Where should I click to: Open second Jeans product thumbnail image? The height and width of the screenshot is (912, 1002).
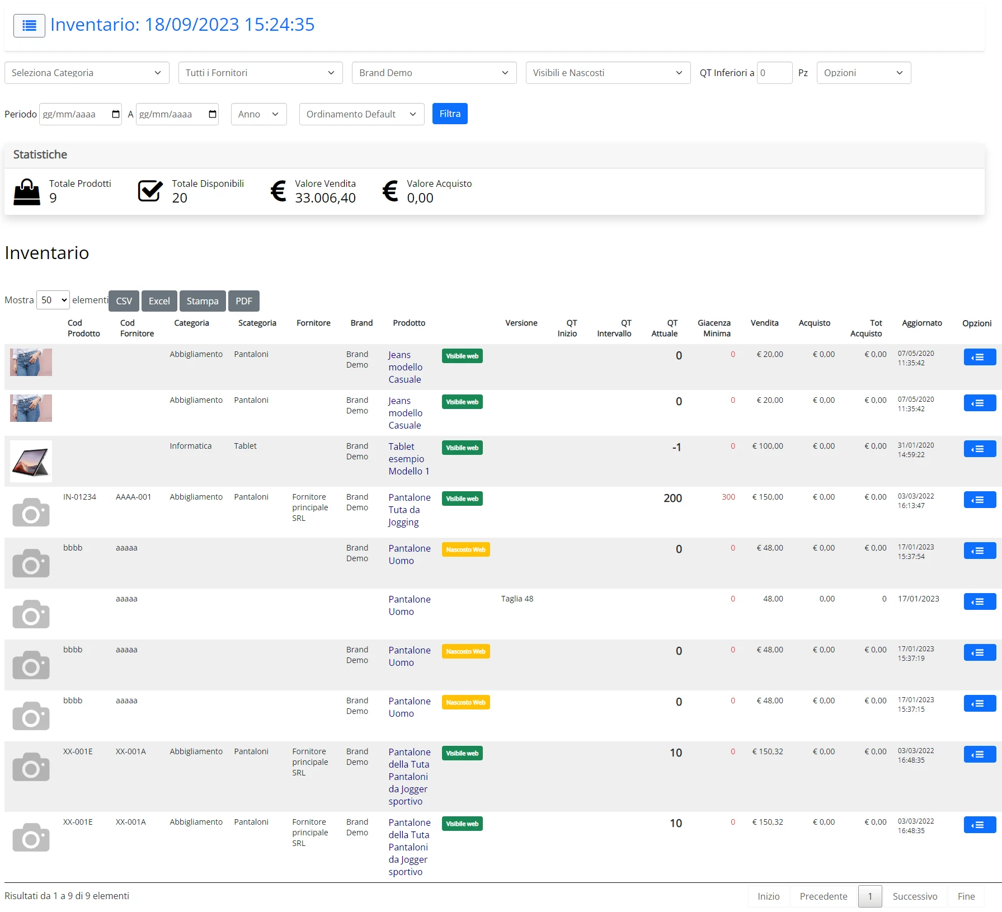click(x=31, y=408)
